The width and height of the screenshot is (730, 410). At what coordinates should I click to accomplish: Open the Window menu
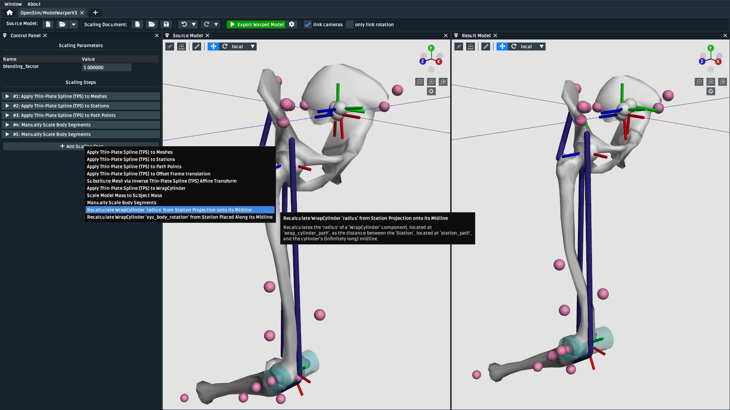[13, 4]
